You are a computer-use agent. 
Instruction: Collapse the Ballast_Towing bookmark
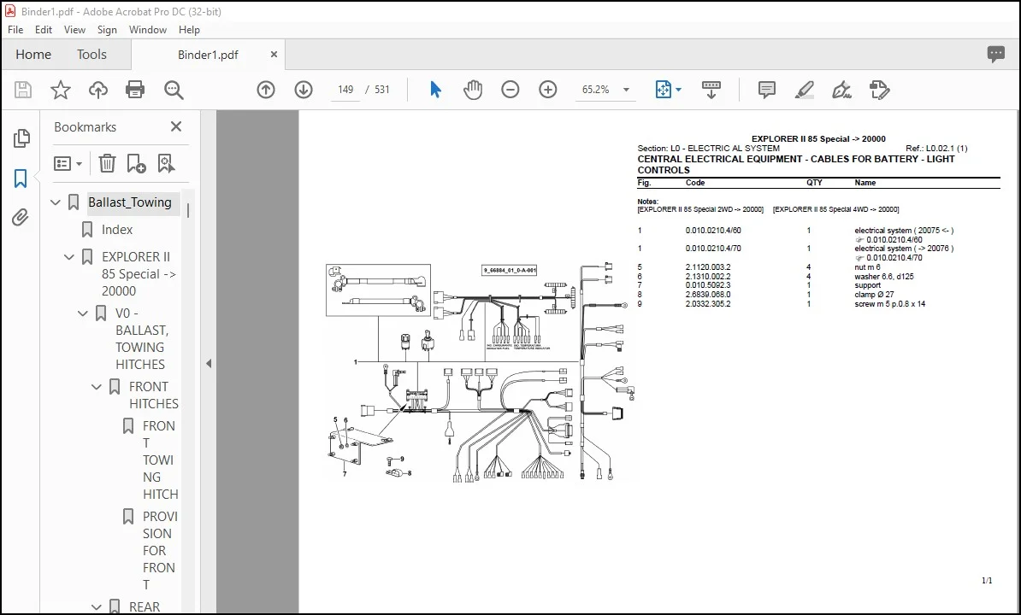click(x=56, y=202)
